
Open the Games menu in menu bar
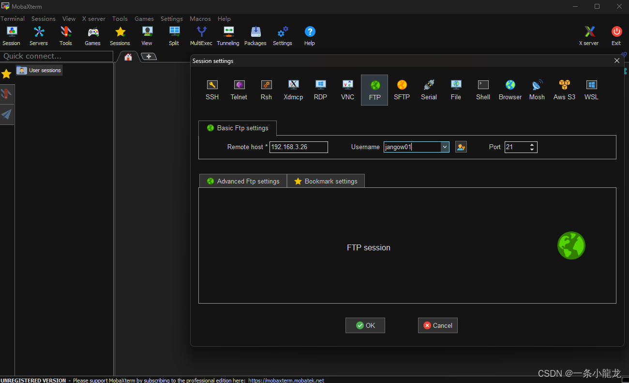point(144,18)
